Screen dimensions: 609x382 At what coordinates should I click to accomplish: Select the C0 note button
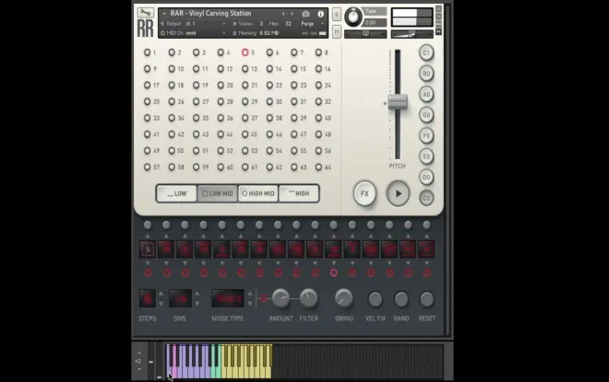(426, 198)
